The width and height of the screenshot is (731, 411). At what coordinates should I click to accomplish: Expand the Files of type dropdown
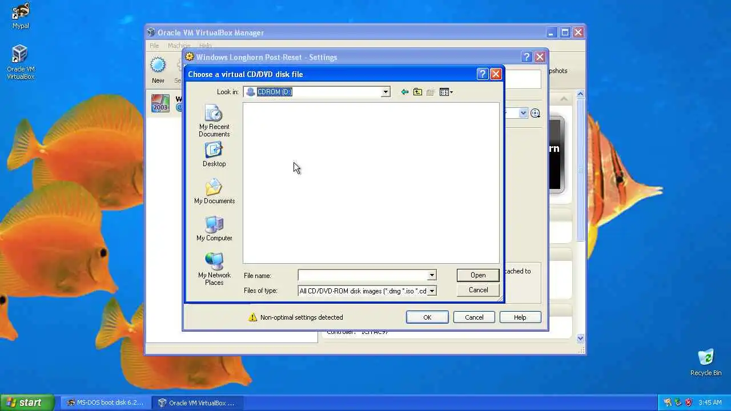432,291
